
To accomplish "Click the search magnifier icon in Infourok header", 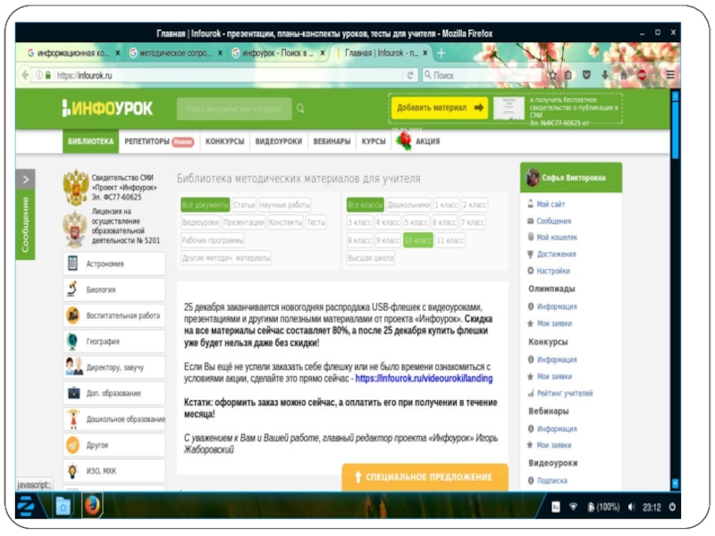I will (300, 108).
